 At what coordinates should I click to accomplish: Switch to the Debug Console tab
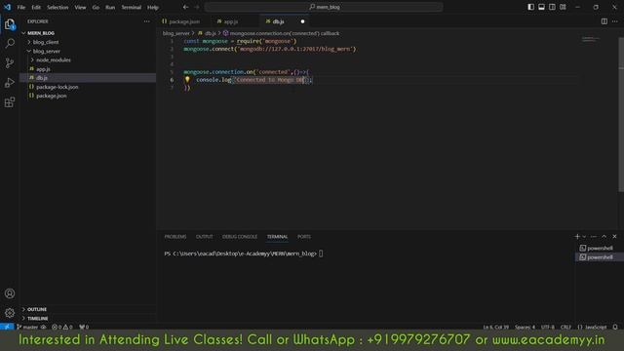point(240,237)
